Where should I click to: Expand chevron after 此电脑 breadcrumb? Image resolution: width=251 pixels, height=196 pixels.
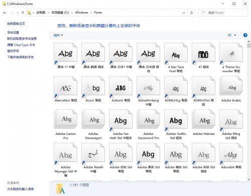point(48,13)
